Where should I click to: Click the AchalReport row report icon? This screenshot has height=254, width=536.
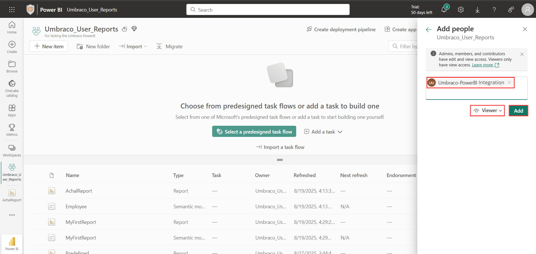[52, 191]
